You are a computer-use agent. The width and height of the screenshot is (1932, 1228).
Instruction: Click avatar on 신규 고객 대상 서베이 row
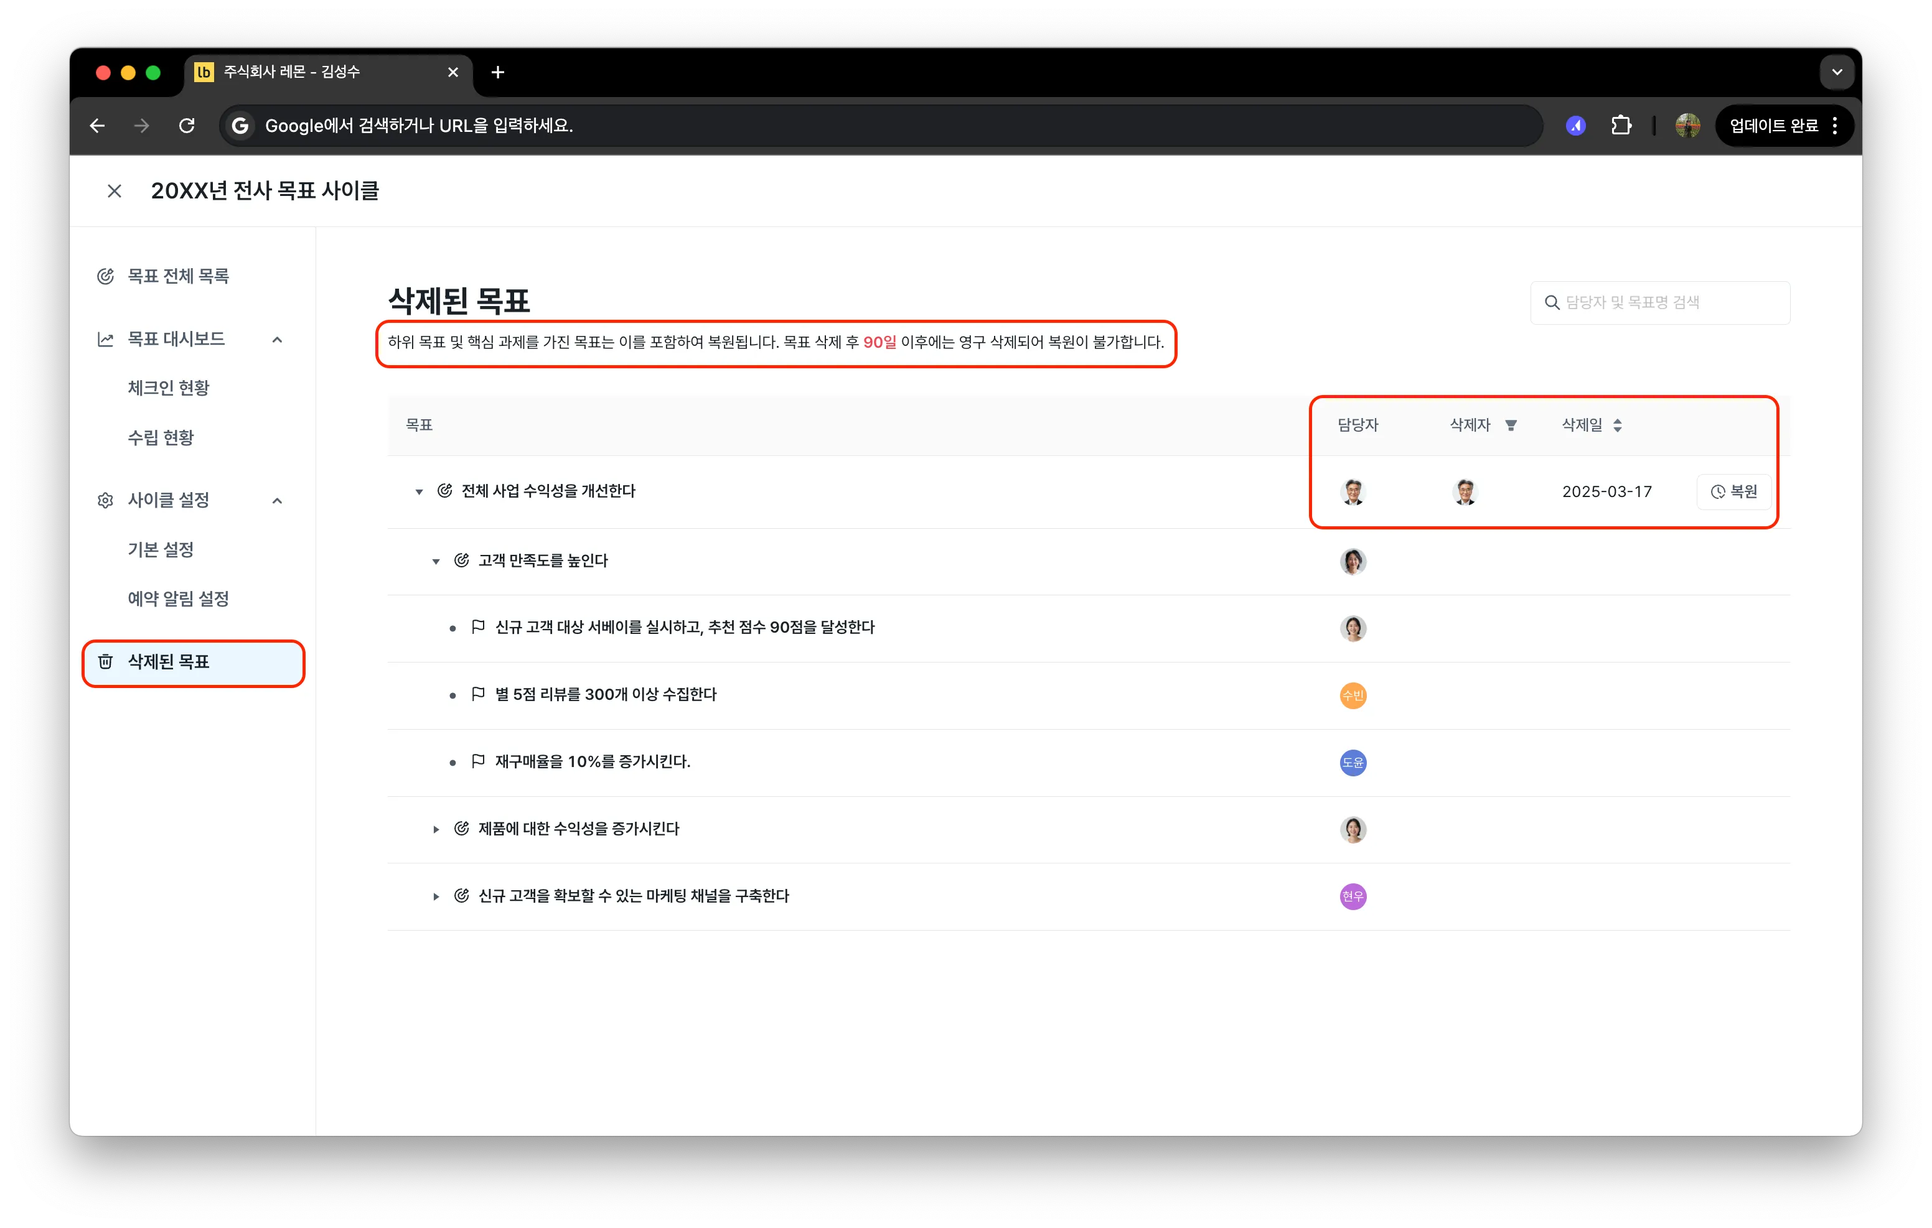[1354, 628]
